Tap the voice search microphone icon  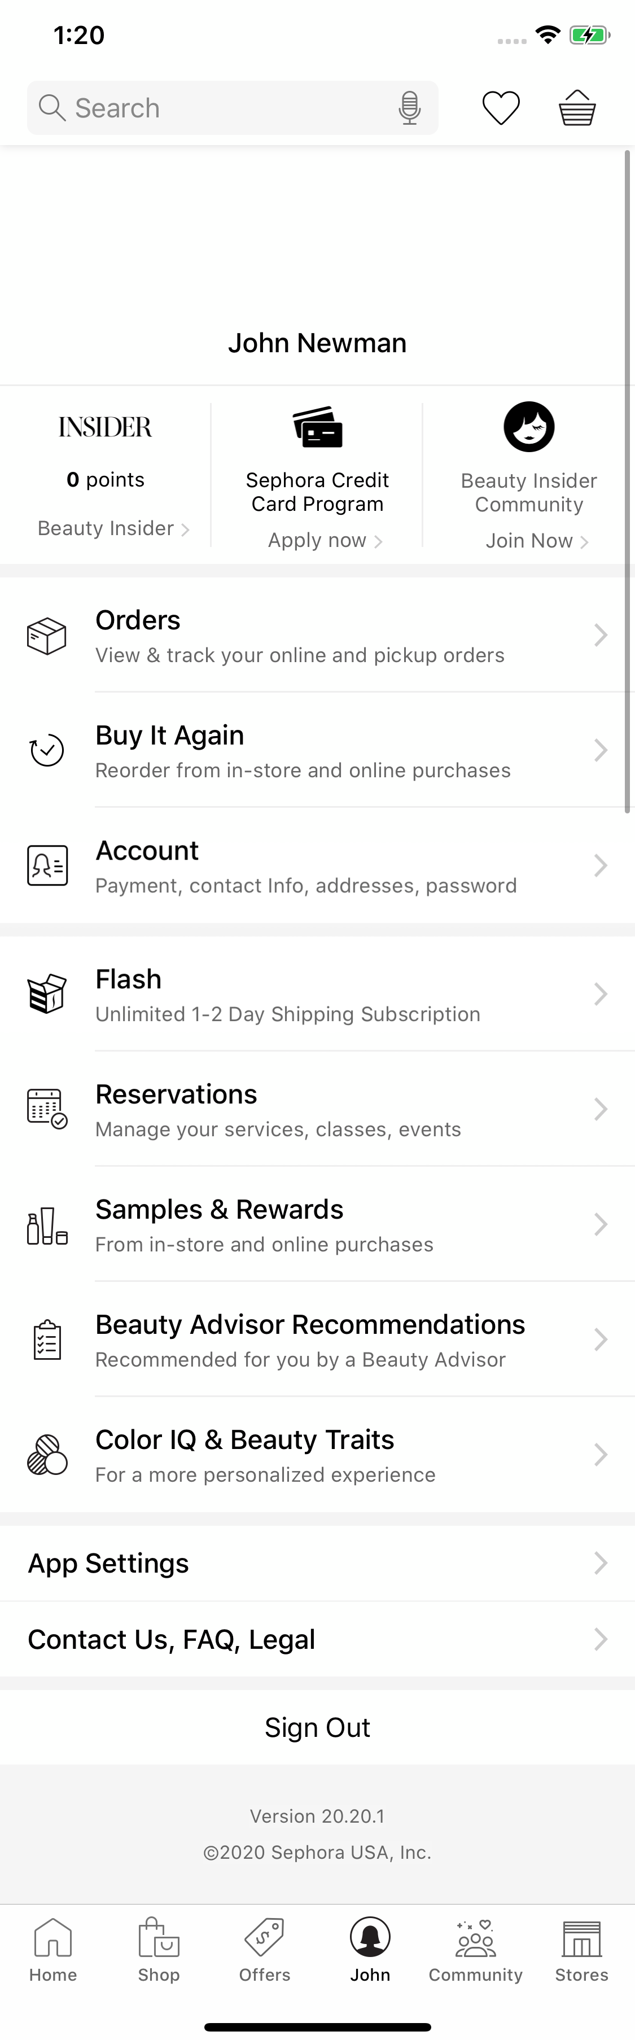(x=409, y=107)
